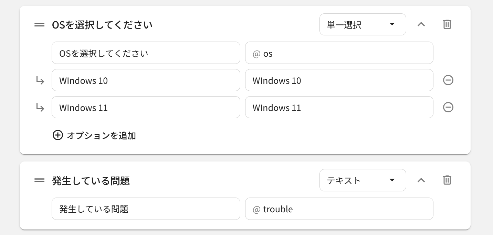Edit the WIndows 11 value field on right
This screenshot has height=235, width=493.
(339, 107)
